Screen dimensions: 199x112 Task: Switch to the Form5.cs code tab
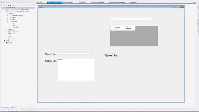coord(39,2)
